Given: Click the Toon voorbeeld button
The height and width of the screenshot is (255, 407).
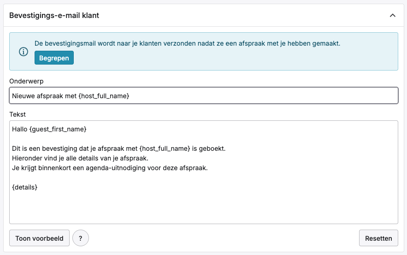Looking at the screenshot, I should coord(40,238).
